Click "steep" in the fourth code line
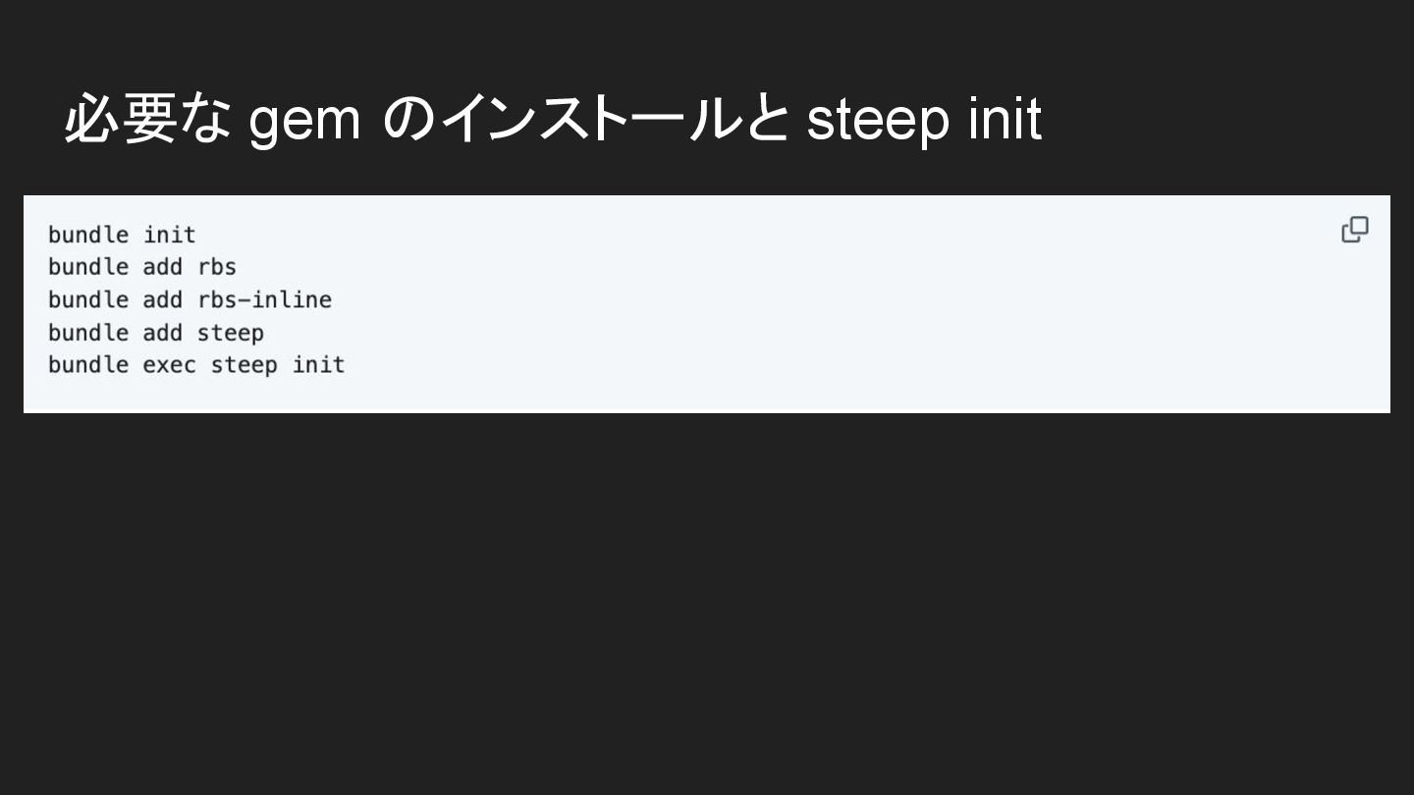The width and height of the screenshot is (1414, 795). (230, 333)
